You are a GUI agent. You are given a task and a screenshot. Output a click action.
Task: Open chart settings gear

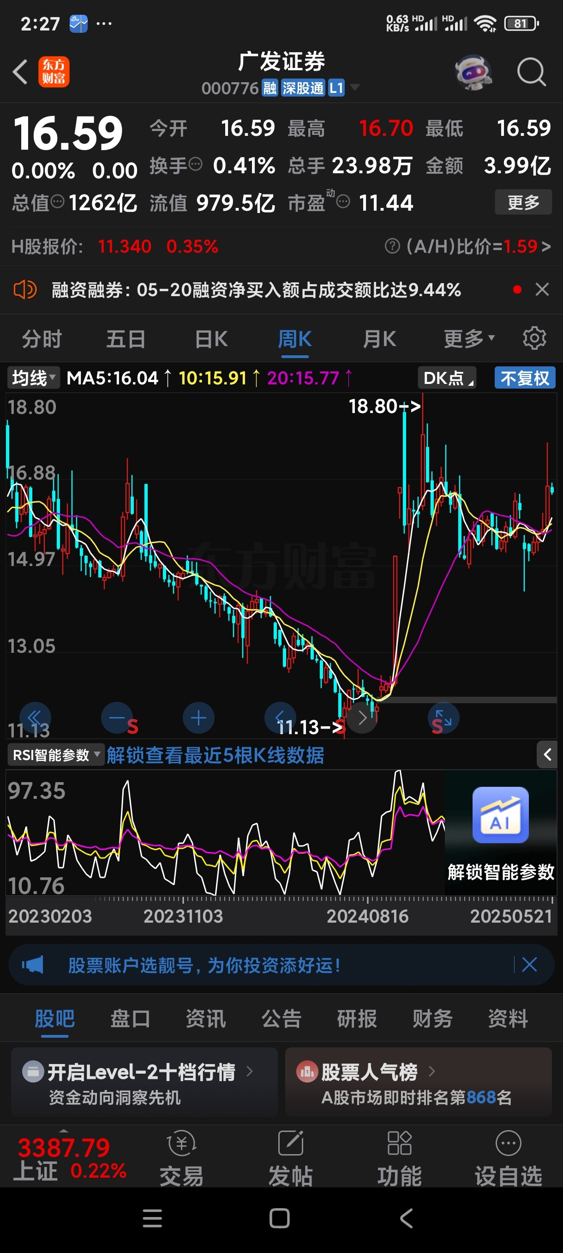[x=534, y=338]
